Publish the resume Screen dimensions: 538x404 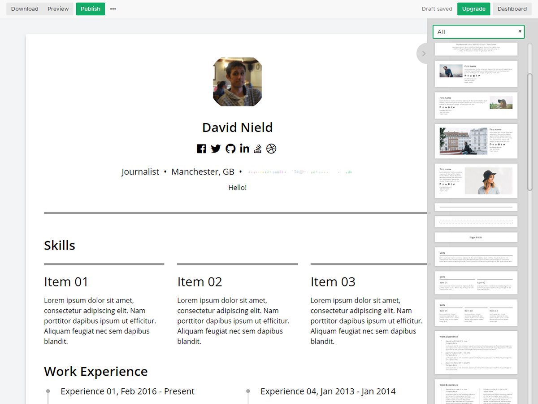(x=90, y=9)
